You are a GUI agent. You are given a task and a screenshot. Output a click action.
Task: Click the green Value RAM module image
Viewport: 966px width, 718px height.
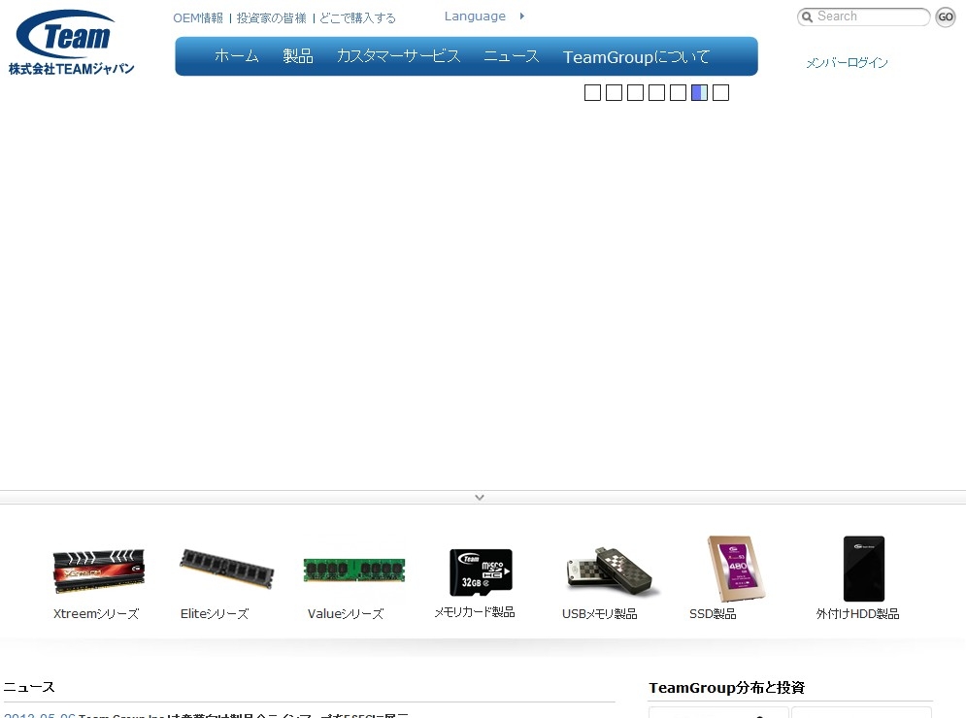(x=354, y=571)
